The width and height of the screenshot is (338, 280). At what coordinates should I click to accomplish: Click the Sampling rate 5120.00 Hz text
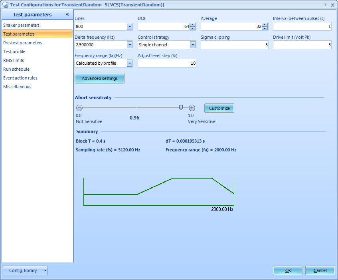pos(108,150)
